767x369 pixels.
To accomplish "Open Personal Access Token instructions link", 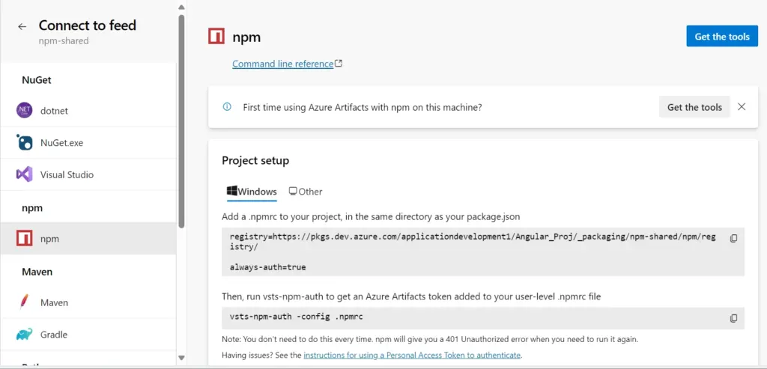I will (x=412, y=355).
